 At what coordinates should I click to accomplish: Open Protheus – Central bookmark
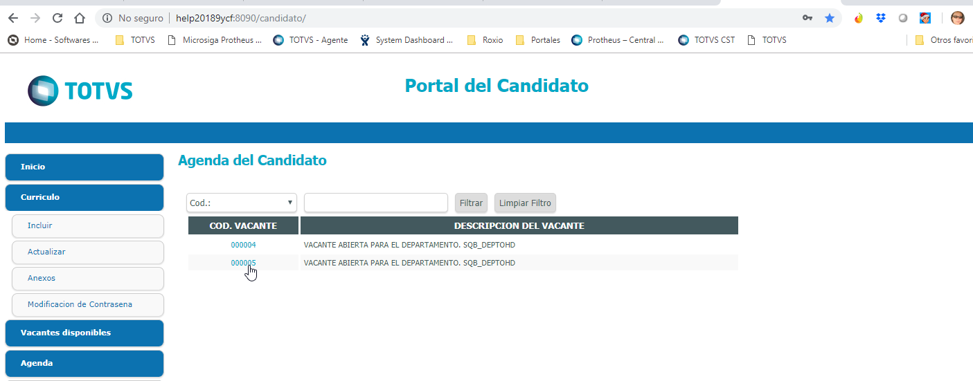pyautogui.click(x=618, y=40)
